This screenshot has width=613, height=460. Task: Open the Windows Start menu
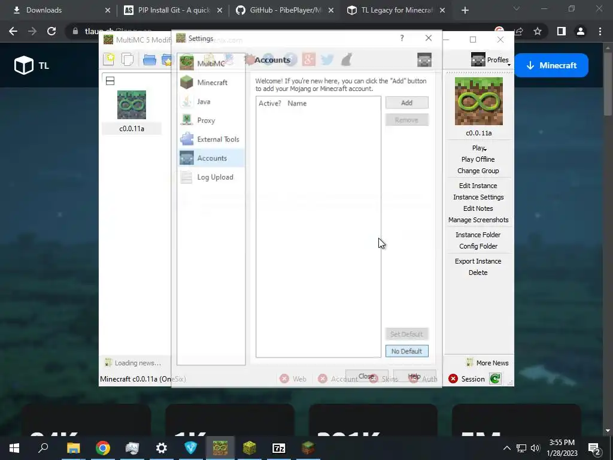(14, 448)
